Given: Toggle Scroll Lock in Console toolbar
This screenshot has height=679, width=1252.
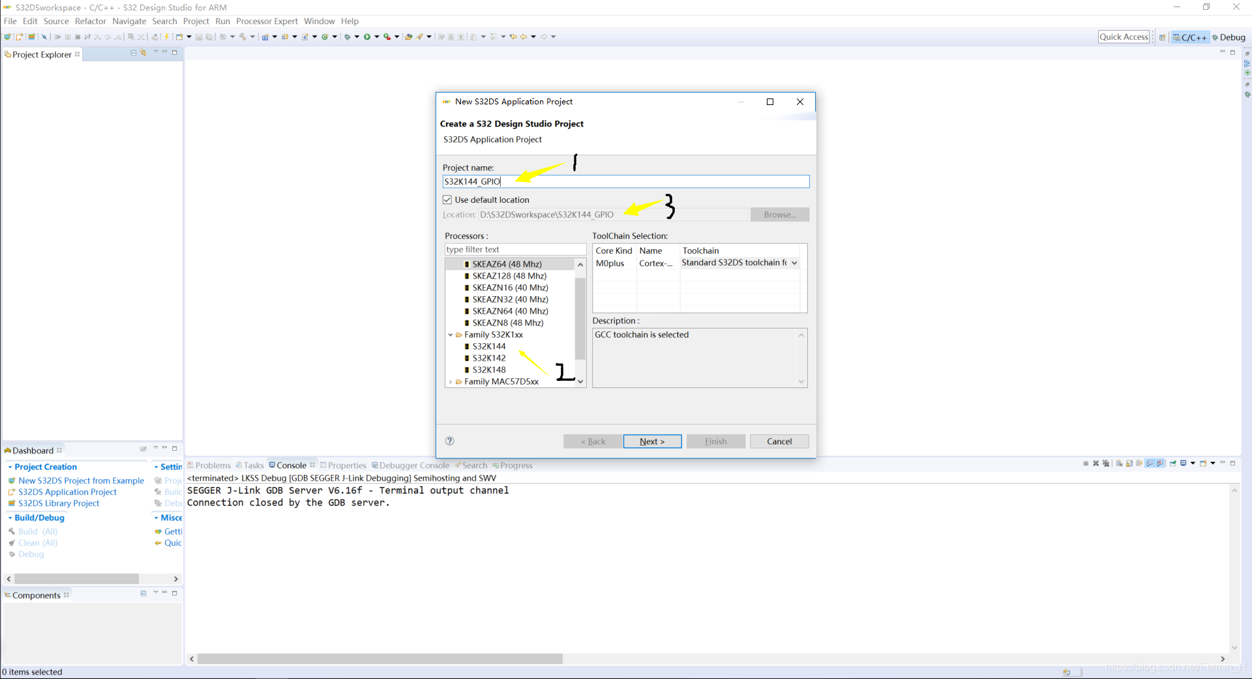Looking at the screenshot, I should click(x=1129, y=464).
